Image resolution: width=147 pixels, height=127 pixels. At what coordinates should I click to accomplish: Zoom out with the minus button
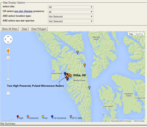(x=8, y=93)
